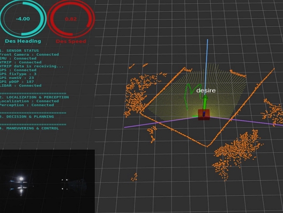
Task: Click the GPS fixType : 3 line
Action: pos(18,74)
